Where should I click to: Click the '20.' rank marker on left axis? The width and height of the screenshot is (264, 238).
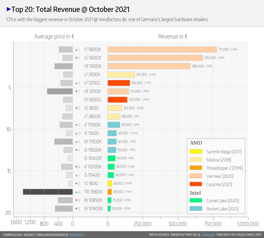pyautogui.click(x=9, y=213)
